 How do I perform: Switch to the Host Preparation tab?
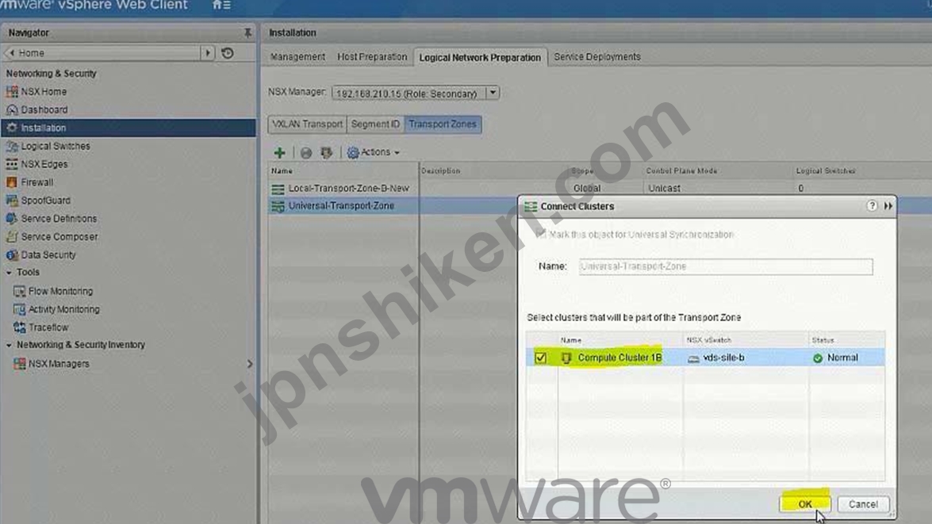tap(372, 57)
